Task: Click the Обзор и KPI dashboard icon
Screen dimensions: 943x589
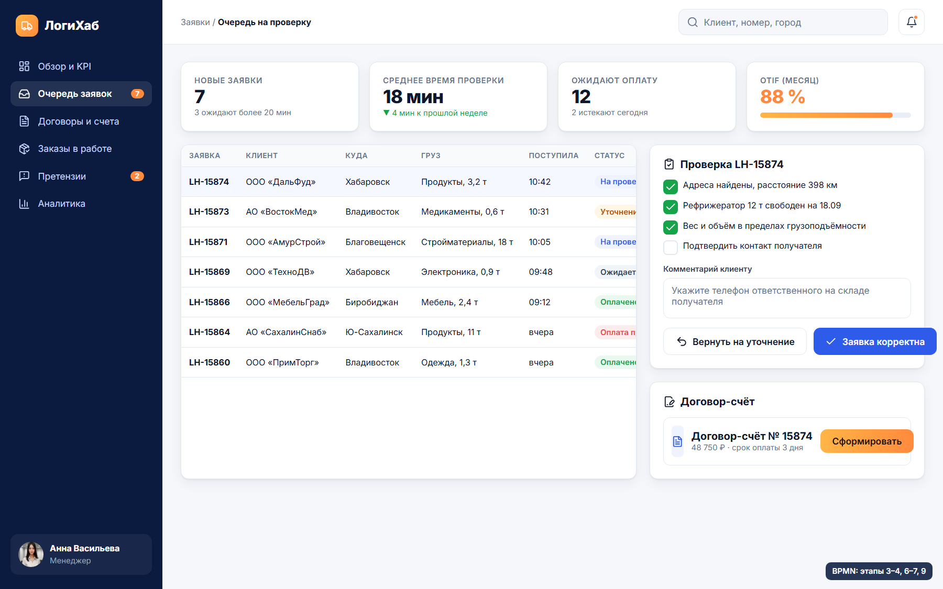Action: (24, 66)
